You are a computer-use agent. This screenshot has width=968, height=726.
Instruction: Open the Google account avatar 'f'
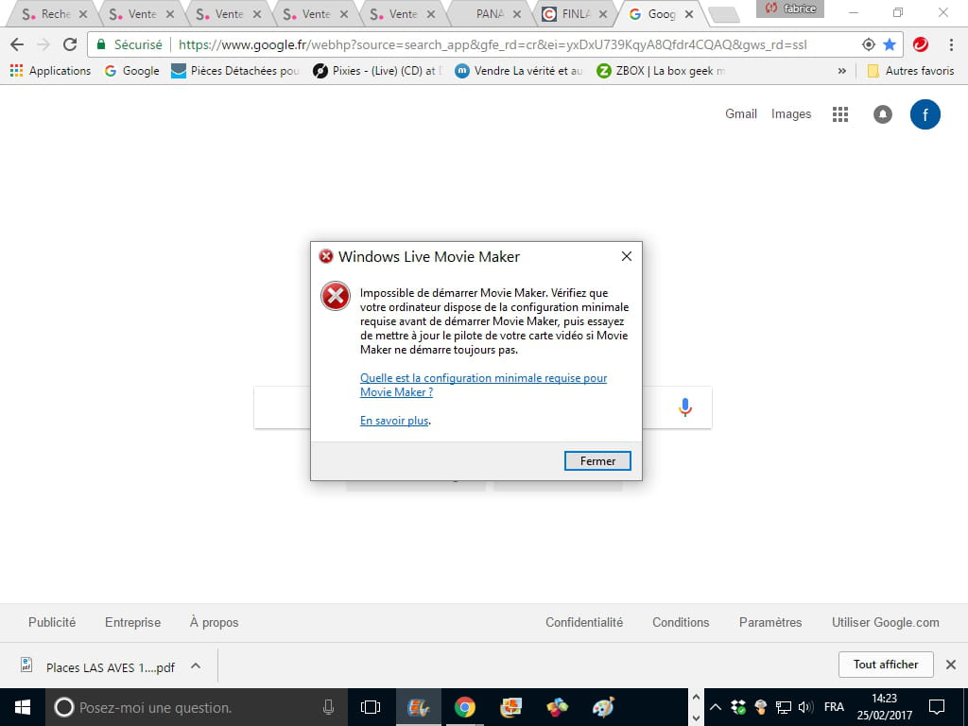925,114
